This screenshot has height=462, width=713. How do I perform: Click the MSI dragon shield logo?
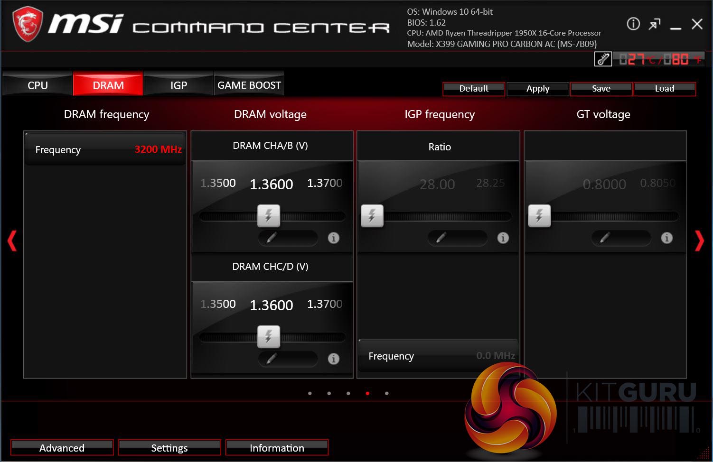28,24
